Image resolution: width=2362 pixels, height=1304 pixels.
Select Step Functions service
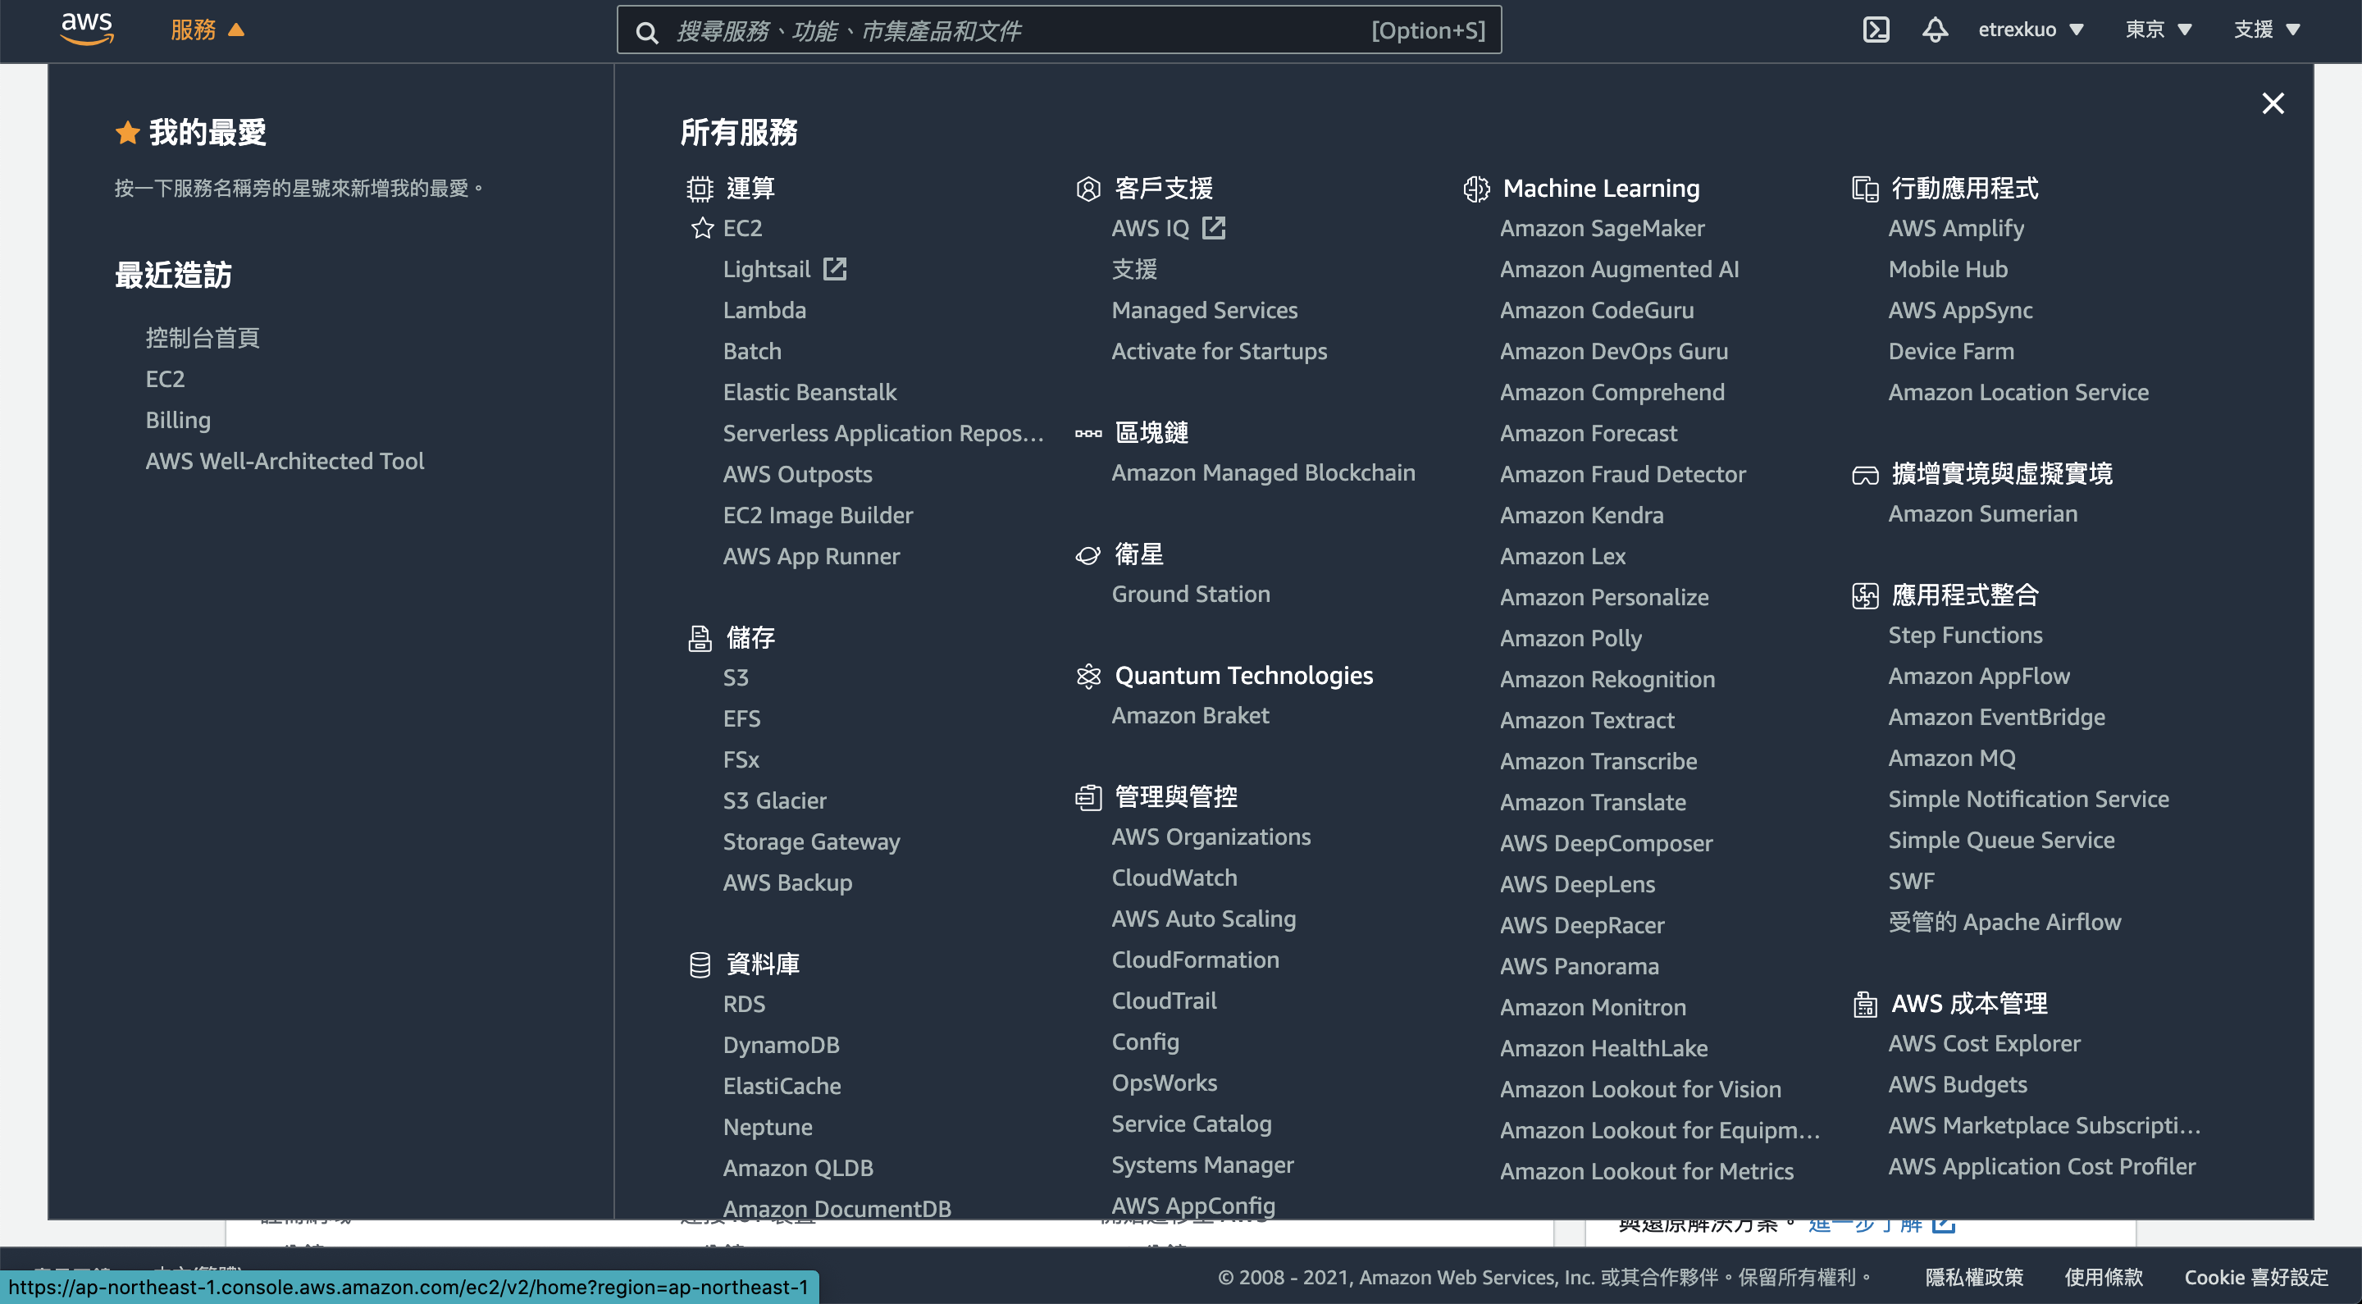pyautogui.click(x=1965, y=636)
